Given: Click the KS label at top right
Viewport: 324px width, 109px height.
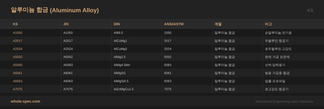Looking at the screenshot, I should tap(310, 10).
